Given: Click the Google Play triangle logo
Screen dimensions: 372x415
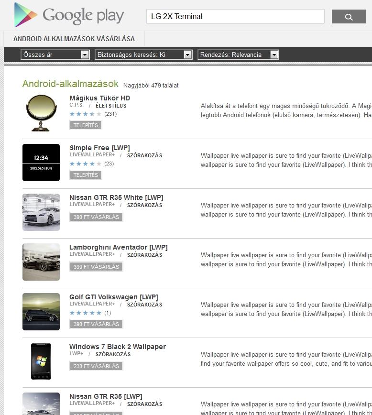Looking at the screenshot, I should 25,15.
